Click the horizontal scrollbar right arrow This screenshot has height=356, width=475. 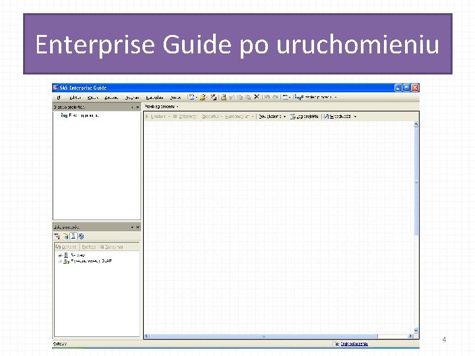(410, 336)
